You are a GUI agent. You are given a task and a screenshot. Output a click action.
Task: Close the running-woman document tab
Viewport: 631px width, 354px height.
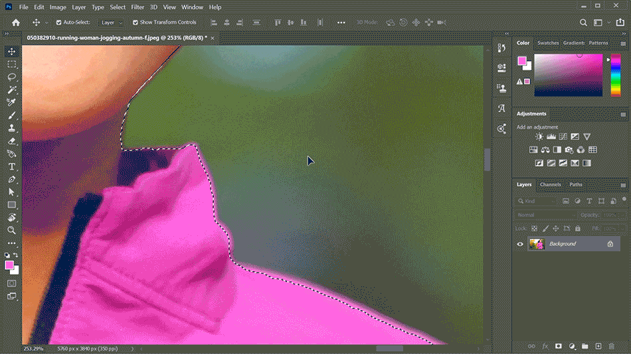tap(213, 38)
